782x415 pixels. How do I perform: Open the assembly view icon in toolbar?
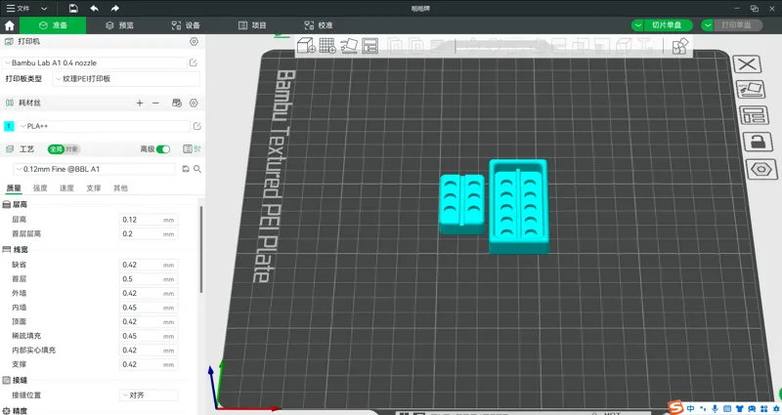(x=679, y=46)
